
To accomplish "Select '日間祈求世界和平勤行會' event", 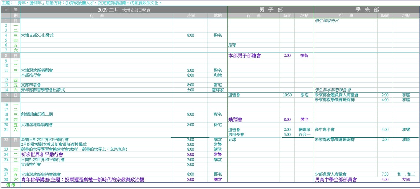I will coord(43,160).
